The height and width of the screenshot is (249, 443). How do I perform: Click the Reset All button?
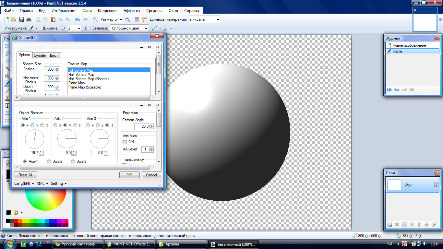pos(25,175)
